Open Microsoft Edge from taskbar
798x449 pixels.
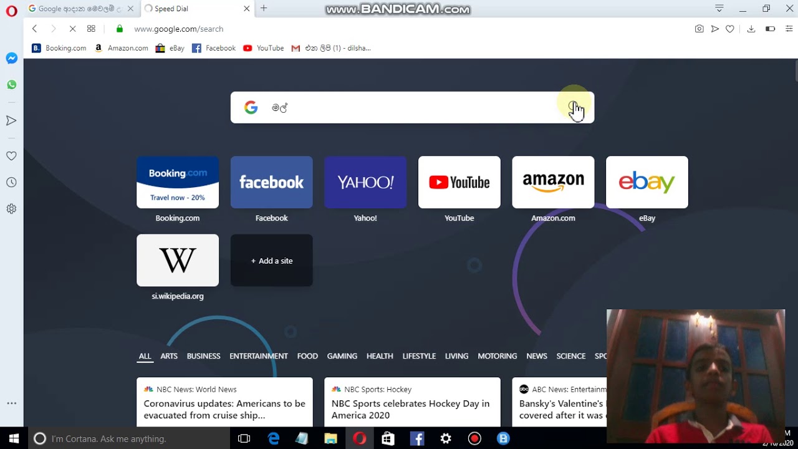click(x=274, y=438)
